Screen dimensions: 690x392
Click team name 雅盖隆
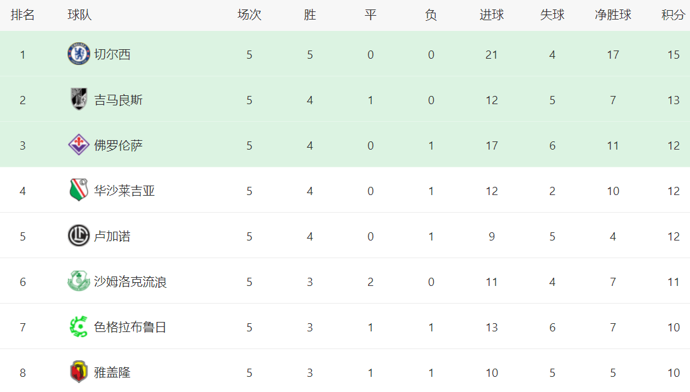pos(112,372)
